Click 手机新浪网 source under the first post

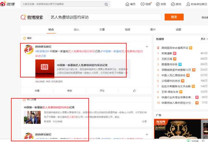click(57, 81)
